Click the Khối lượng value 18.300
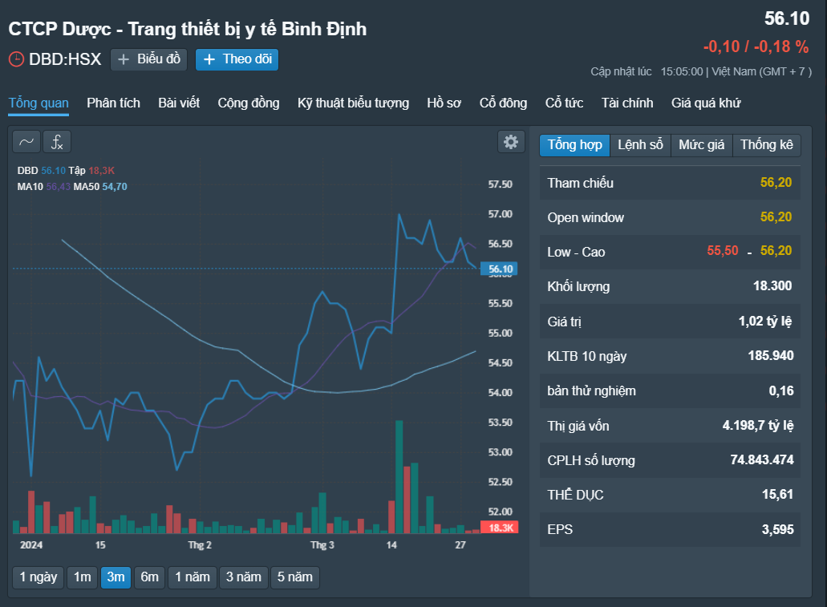 point(772,285)
